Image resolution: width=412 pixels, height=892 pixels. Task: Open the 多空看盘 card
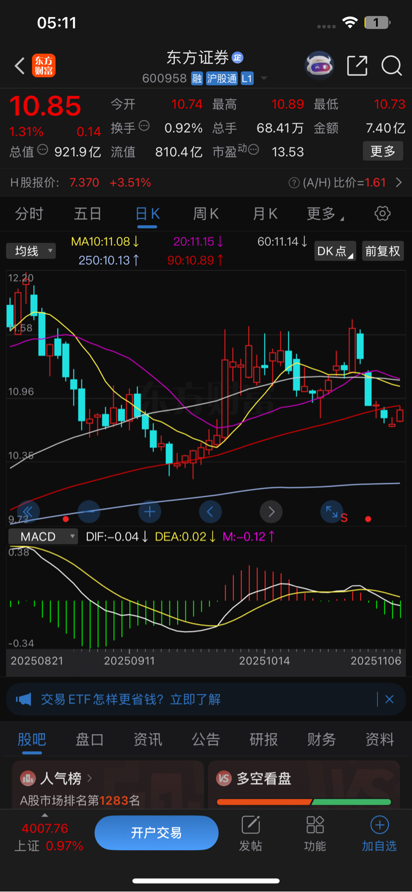(304, 785)
